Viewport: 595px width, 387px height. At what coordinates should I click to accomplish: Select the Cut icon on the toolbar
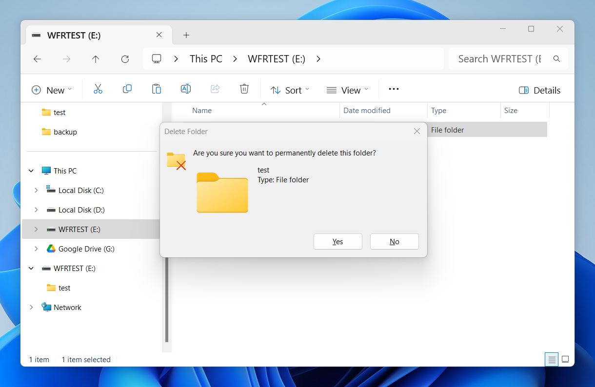tap(98, 89)
